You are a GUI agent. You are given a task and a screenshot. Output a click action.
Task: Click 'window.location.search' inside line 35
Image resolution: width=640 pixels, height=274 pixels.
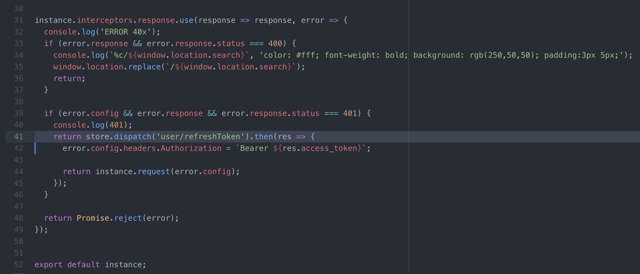click(x=235, y=66)
